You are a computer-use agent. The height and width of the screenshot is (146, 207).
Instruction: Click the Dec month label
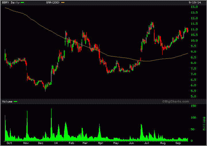41,143
